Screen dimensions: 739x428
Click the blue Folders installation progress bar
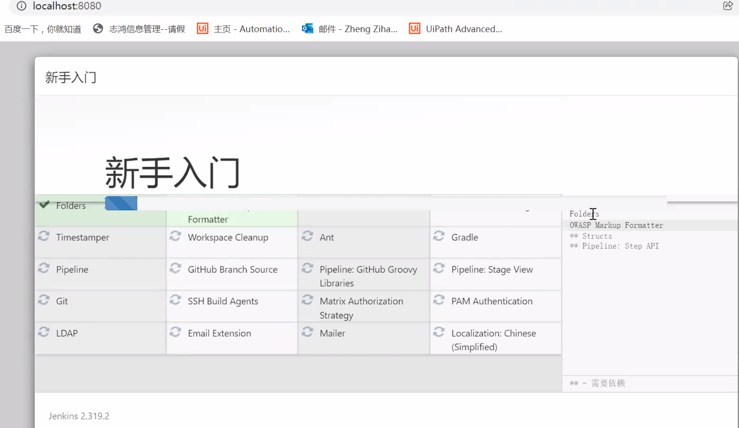[x=121, y=203]
